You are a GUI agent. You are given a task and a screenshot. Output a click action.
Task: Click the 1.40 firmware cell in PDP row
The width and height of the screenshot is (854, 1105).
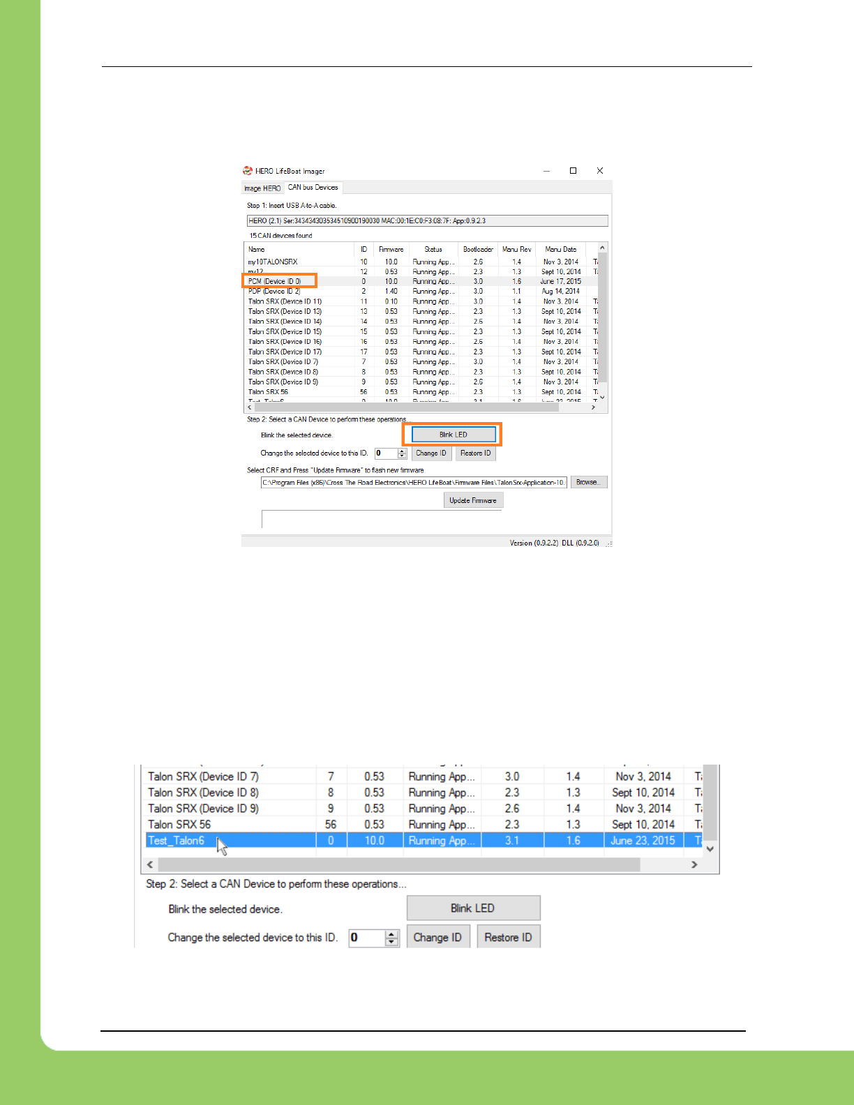pyautogui.click(x=391, y=292)
